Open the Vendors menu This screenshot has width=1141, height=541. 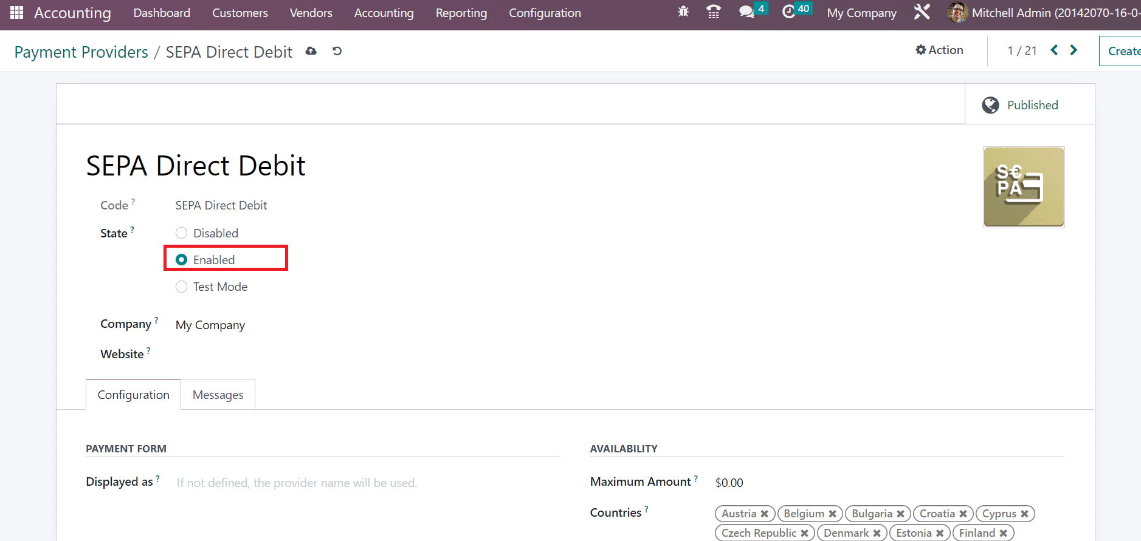311,13
